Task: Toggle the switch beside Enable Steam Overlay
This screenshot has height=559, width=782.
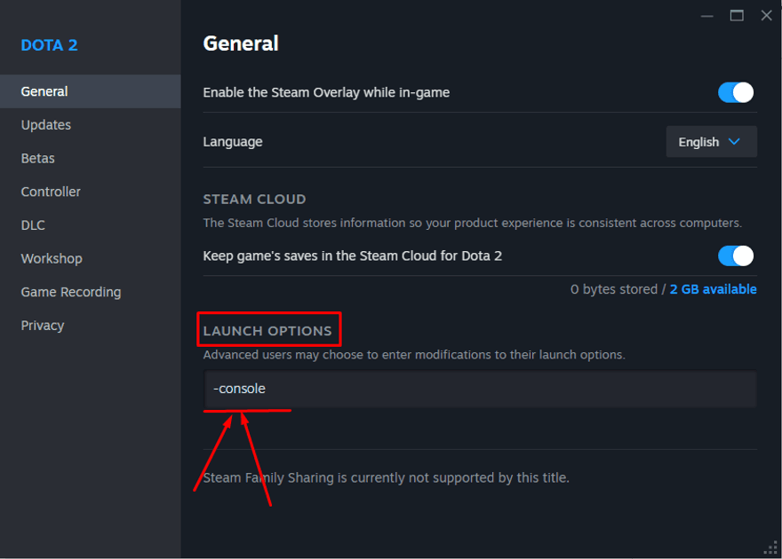Action: click(735, 91)
